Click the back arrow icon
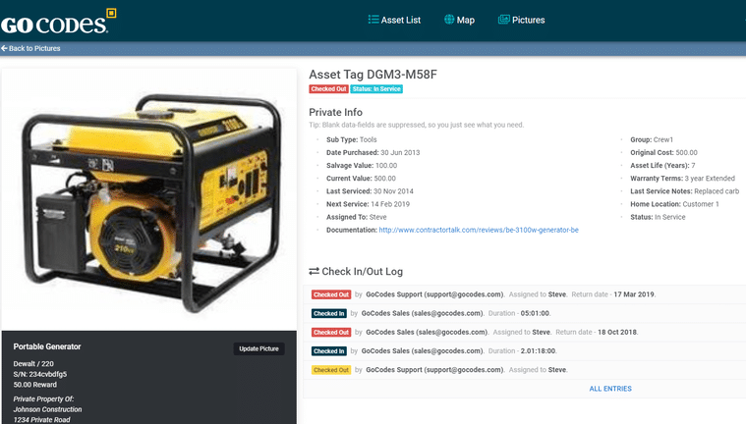 [4, 48]
